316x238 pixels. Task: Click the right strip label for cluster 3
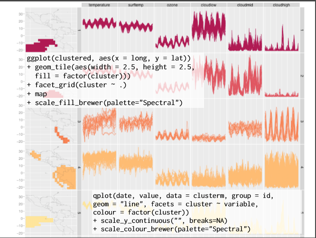(302, 122)
